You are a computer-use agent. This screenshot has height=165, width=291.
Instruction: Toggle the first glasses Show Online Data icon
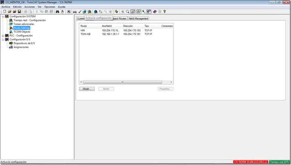(x=133, y=11)
